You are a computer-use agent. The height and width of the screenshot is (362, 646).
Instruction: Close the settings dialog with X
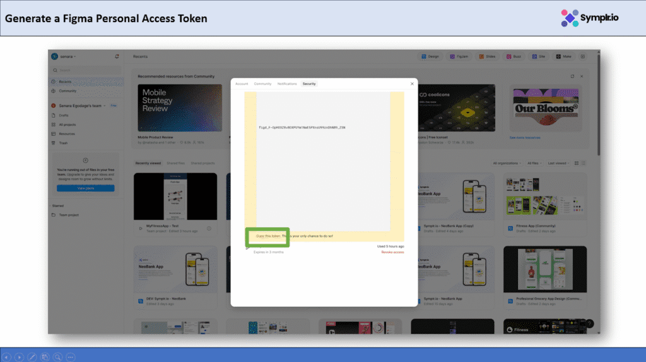point(412,83)
